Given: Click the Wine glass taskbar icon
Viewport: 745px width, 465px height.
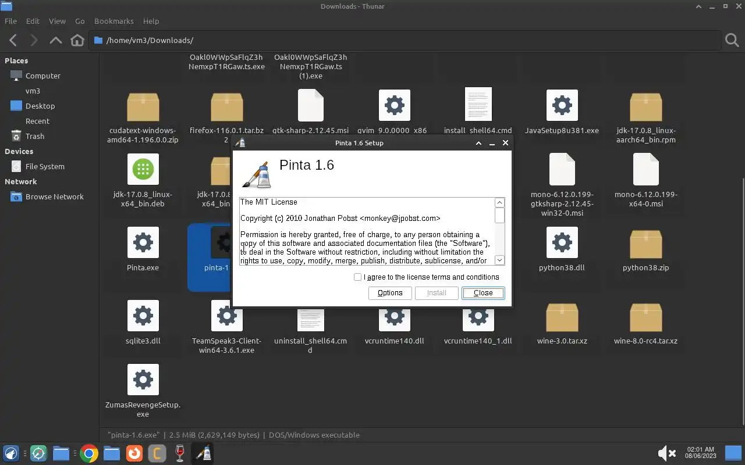Looking at the screenshot, I should pyautogui.click(x=180, y=453).
